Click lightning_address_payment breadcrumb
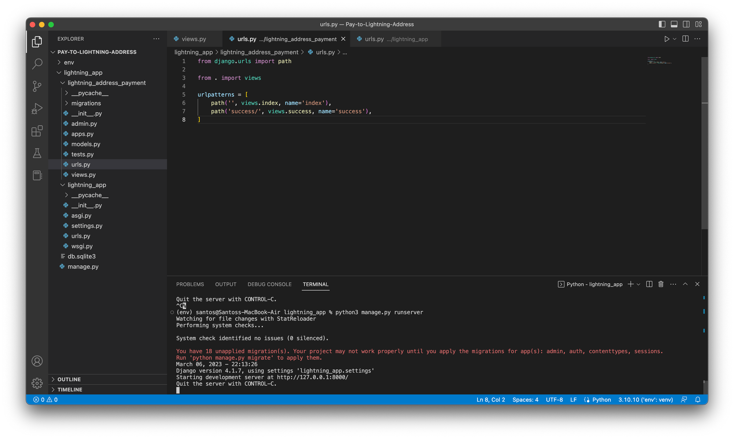The height and width of the screenshot is (439, 734). [259, 52]
